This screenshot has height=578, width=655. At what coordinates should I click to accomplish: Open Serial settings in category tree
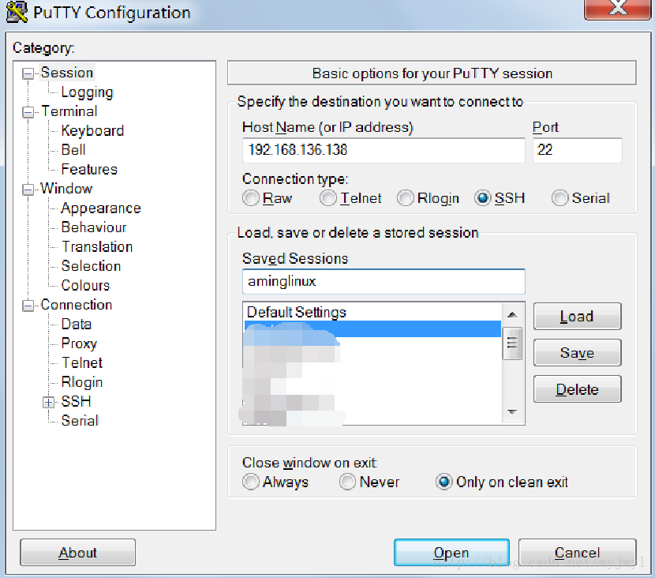[80, 420]
